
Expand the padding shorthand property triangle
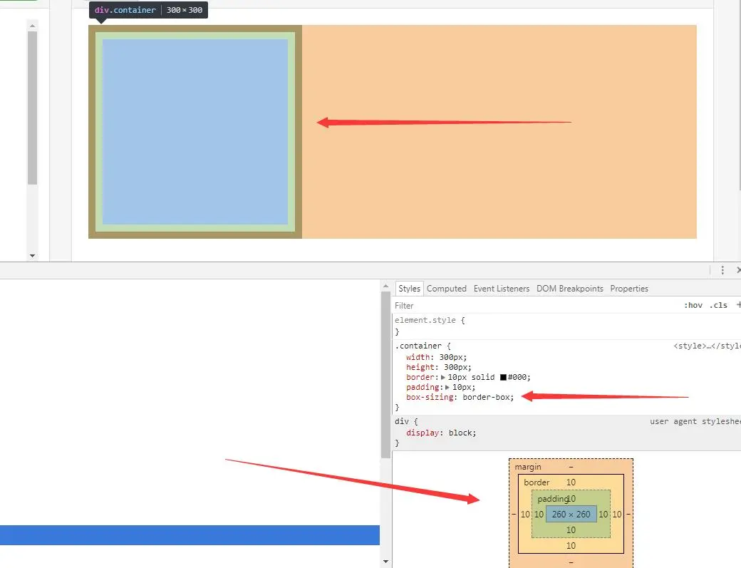pos(447,388)
